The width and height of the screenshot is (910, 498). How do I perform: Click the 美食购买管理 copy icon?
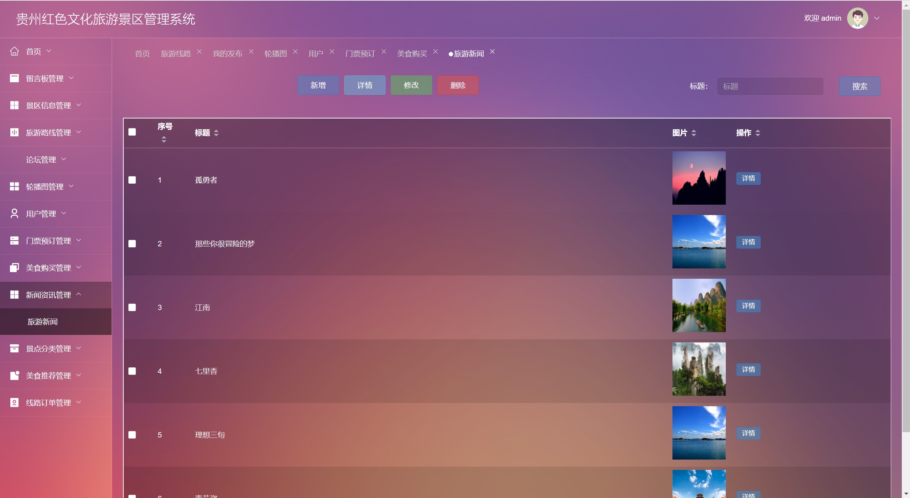pyautogui.click(x=14, y=268)
